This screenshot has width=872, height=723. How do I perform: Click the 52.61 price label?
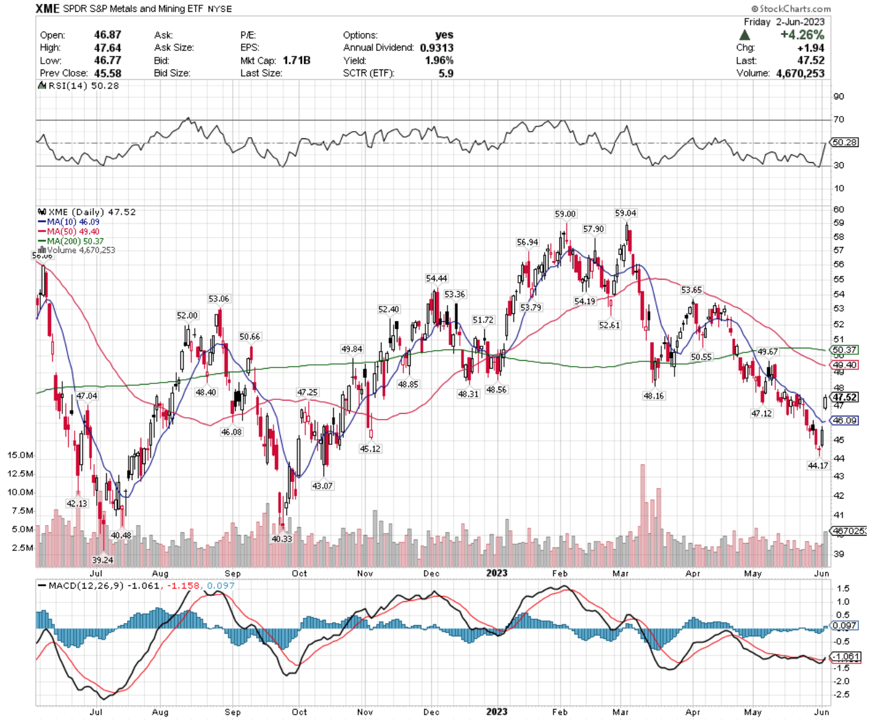tap(610, 326)
